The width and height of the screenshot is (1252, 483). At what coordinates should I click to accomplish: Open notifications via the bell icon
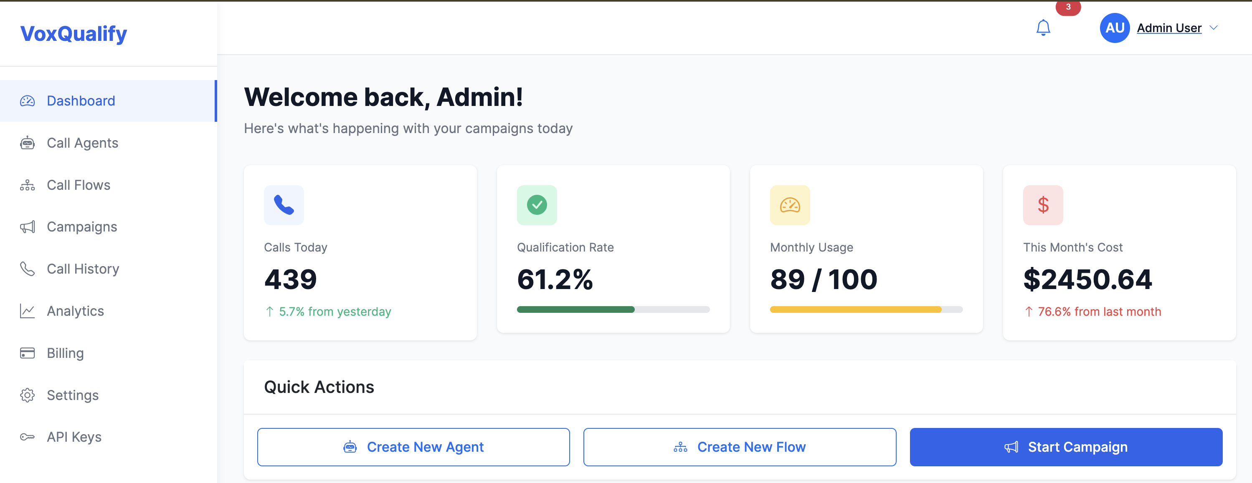click(1044, 28)
